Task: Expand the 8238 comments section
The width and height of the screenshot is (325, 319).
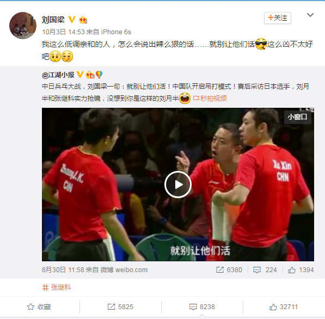Action: click(202, 307)
